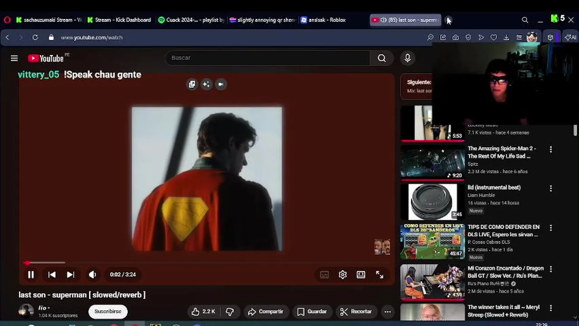This screenshot has width=579, height=326.
Task: Click the send flow arrow icon
Action: tap(481, 38)
